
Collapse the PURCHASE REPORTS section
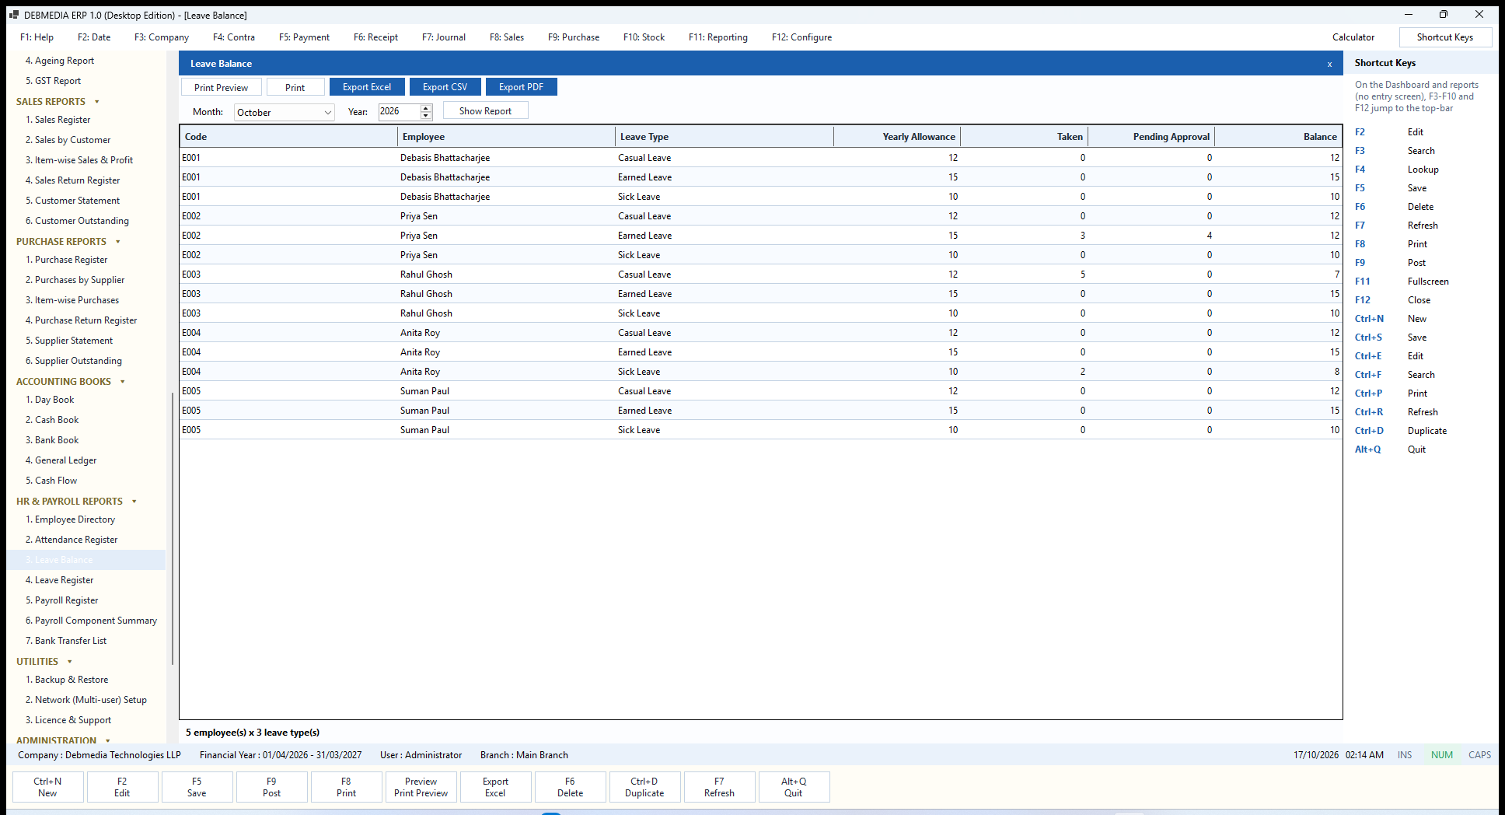118,242
